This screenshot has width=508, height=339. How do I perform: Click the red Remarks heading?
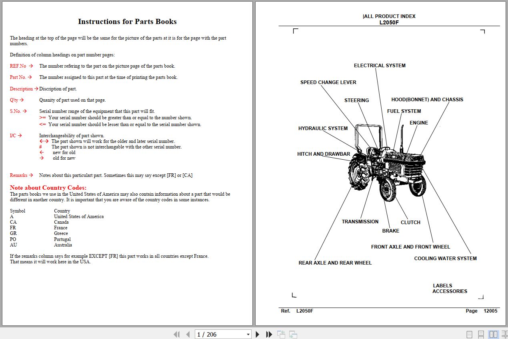coord(18,175)
